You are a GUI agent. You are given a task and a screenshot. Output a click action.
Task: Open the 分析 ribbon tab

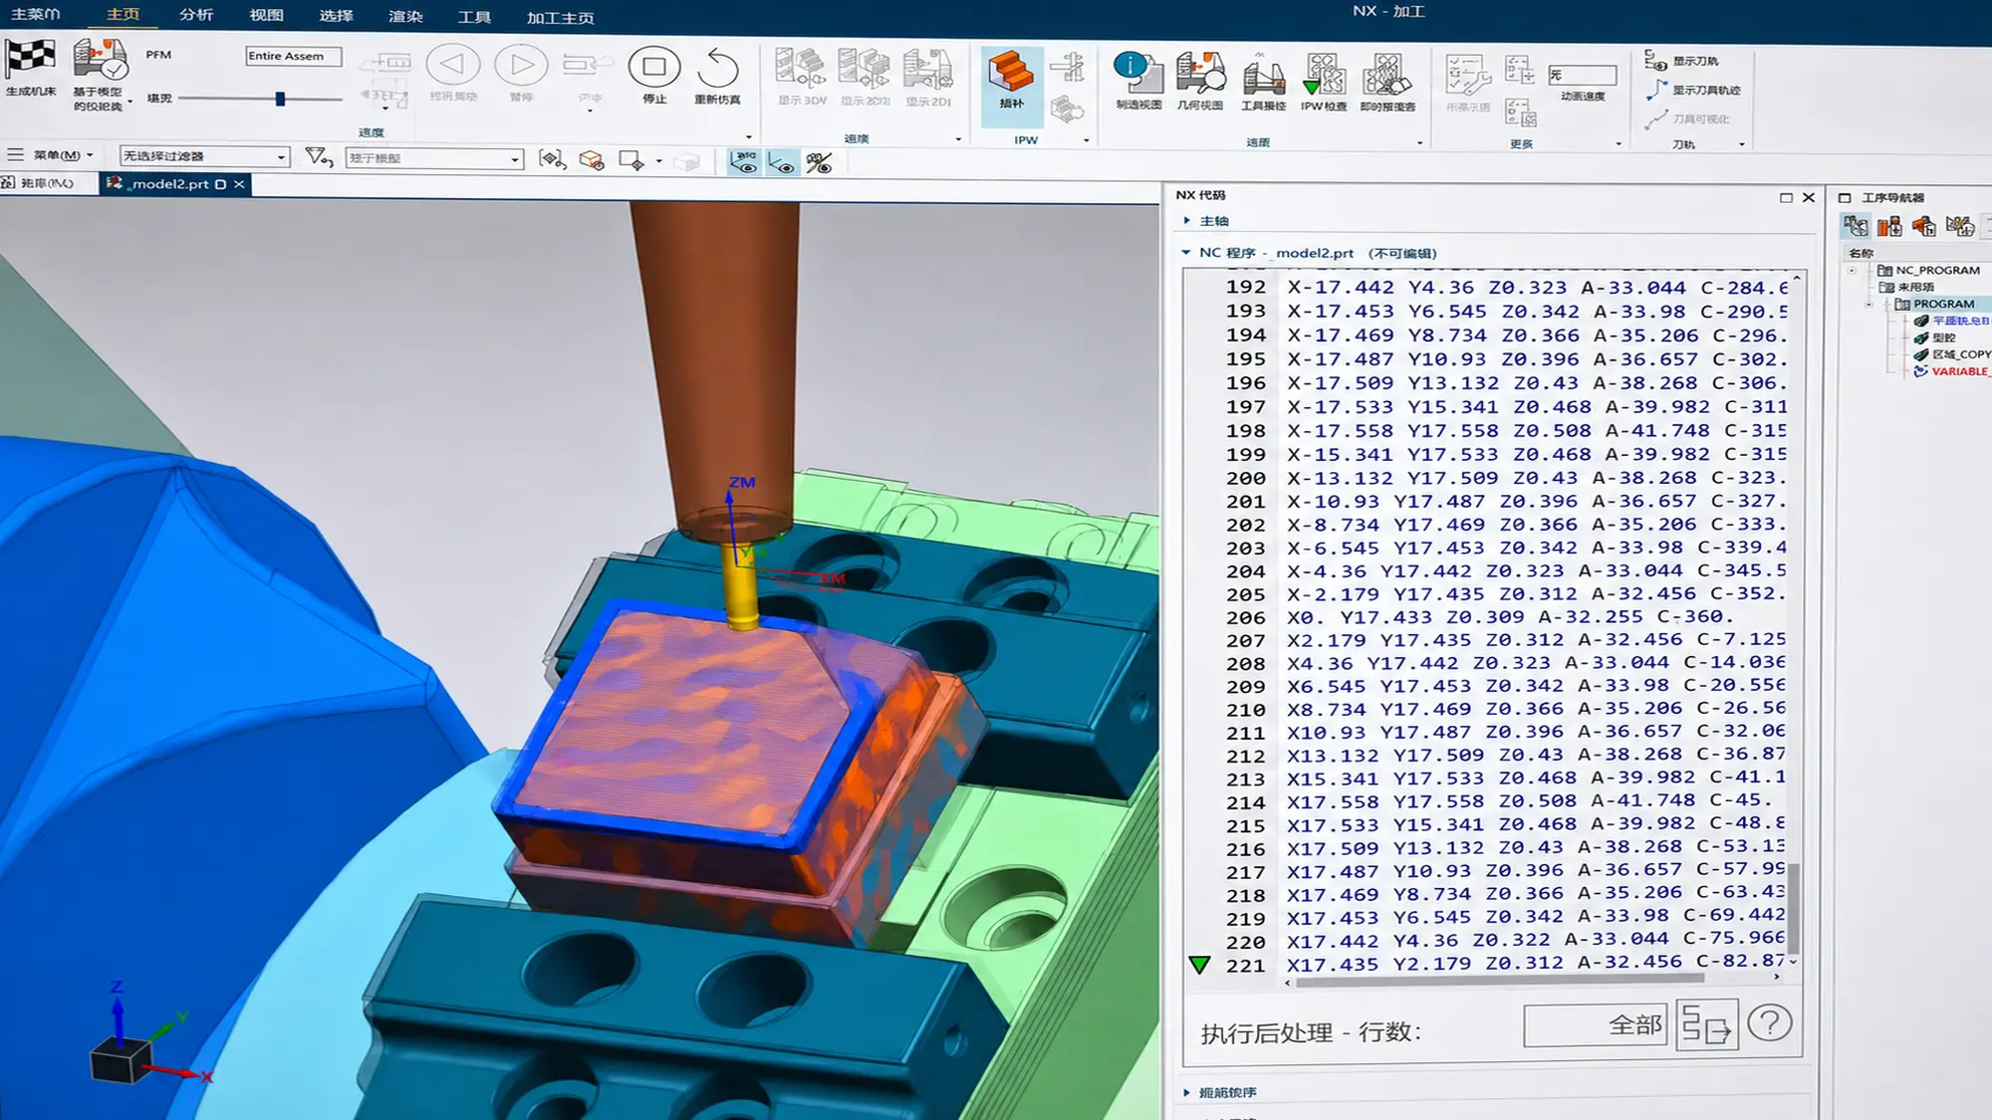pyautogui.click(x=195, y=15)
